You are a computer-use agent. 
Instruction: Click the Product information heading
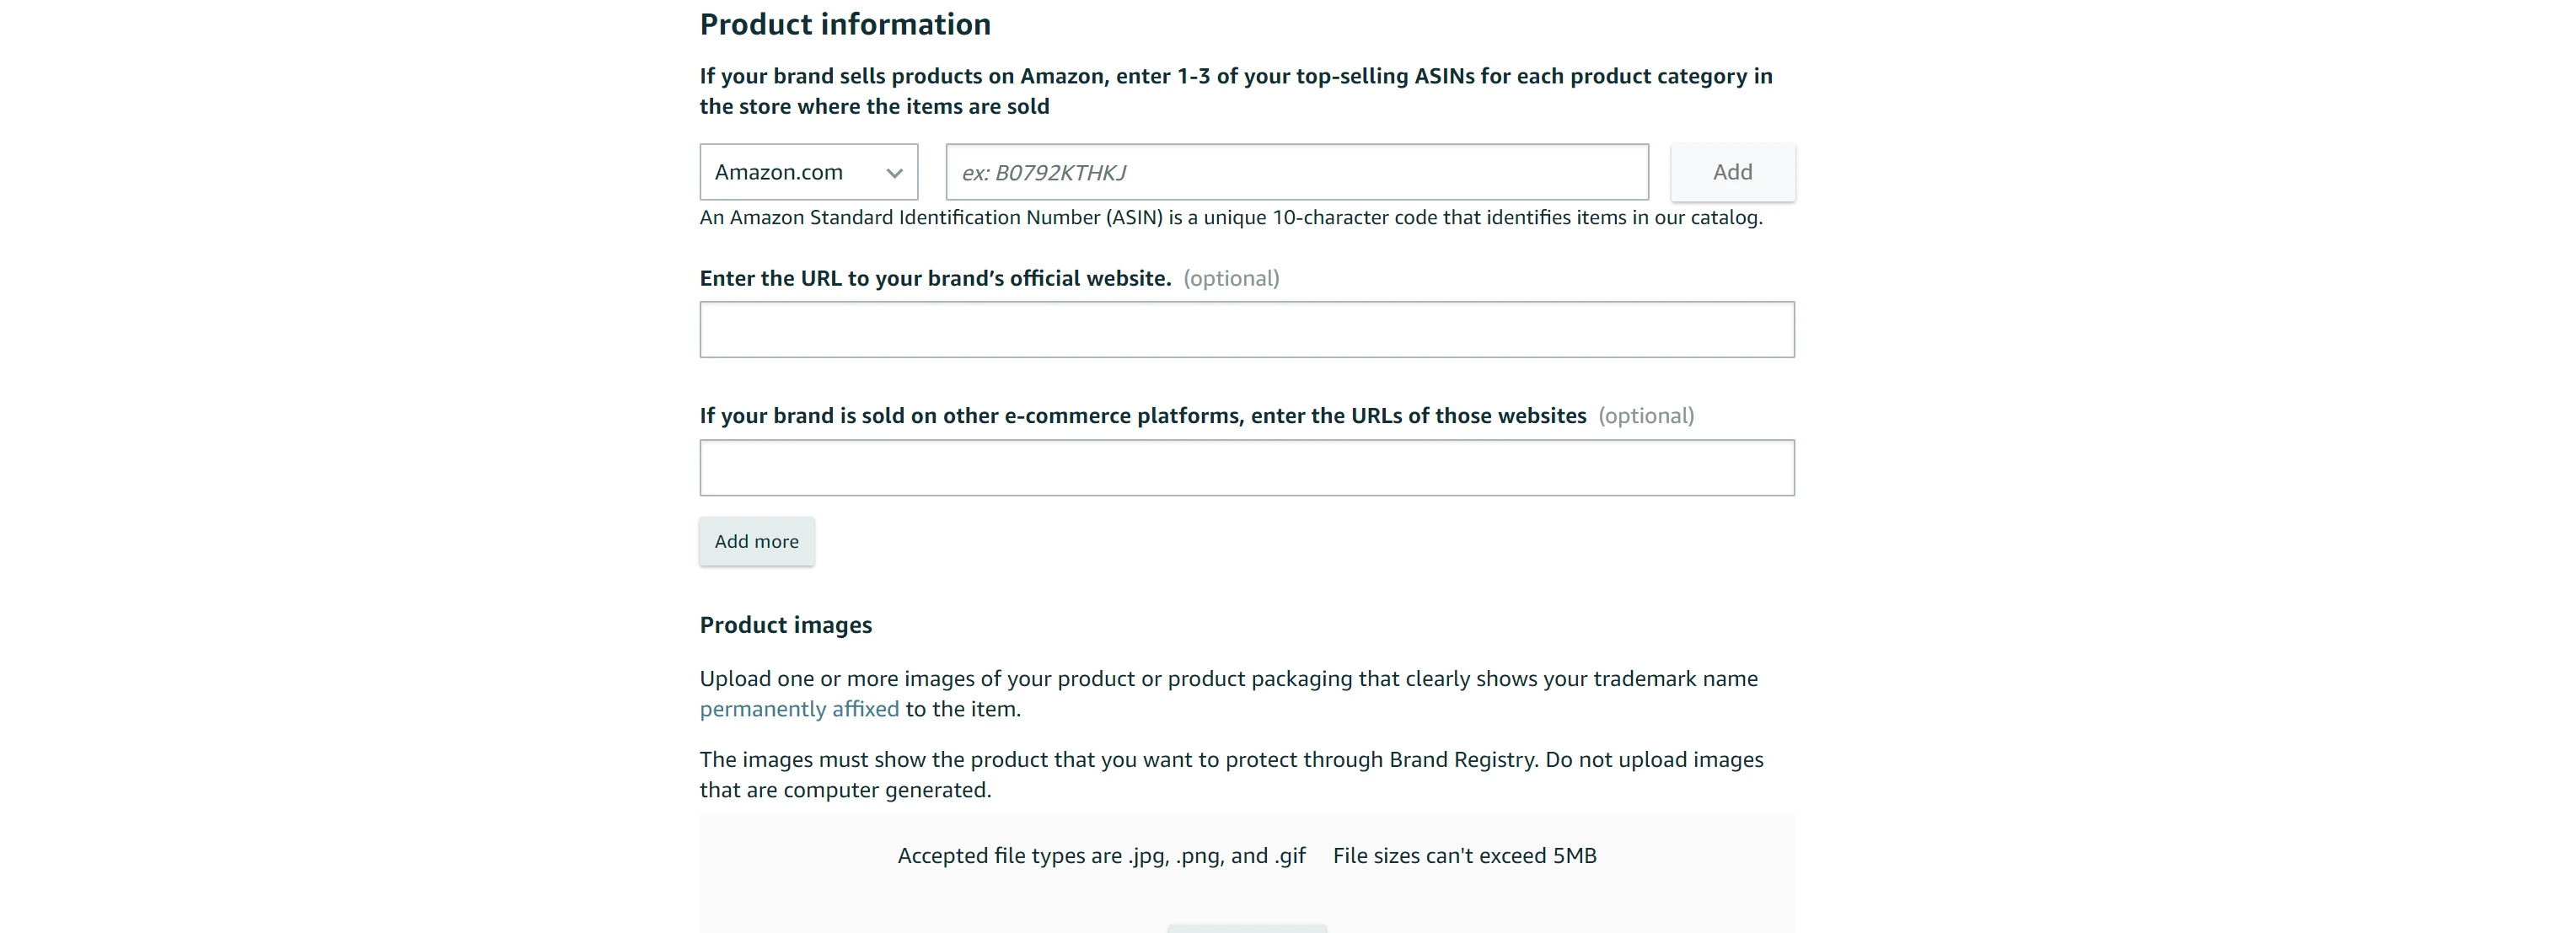click(x=845, y=24)
